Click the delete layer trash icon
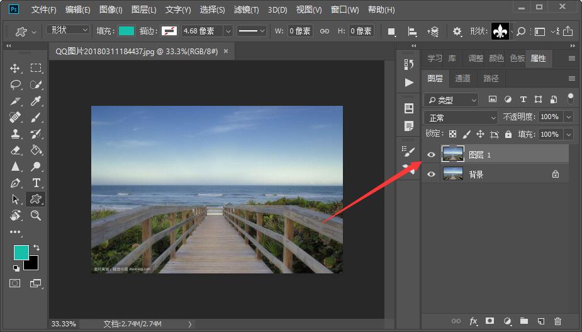582x332 pixels. (557, 321)
